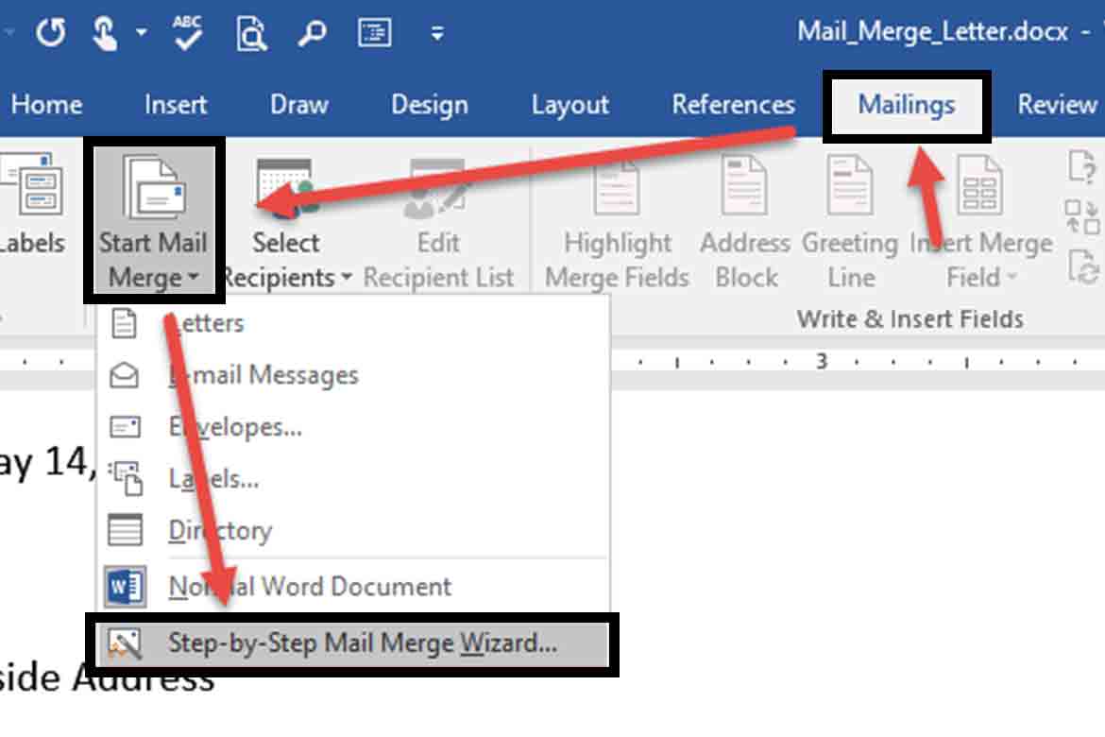The width and height of the screenshot is (1105, 737).
Task: Run Spelling & Grammar ABC check icon
Action: tap(187, 32)
